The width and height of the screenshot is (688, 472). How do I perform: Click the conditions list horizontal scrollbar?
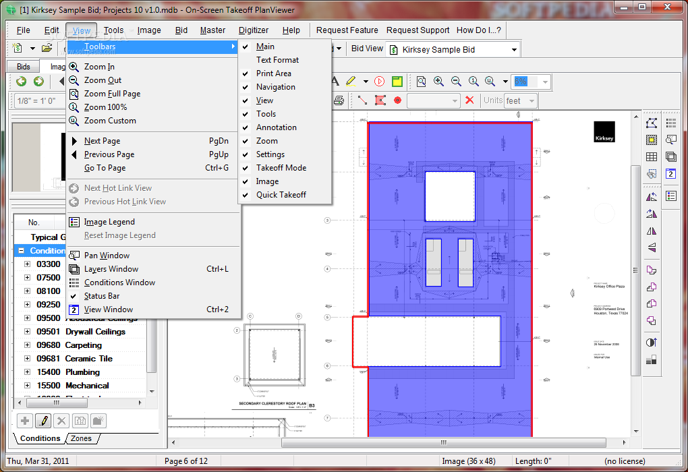[x=56, y=403]
